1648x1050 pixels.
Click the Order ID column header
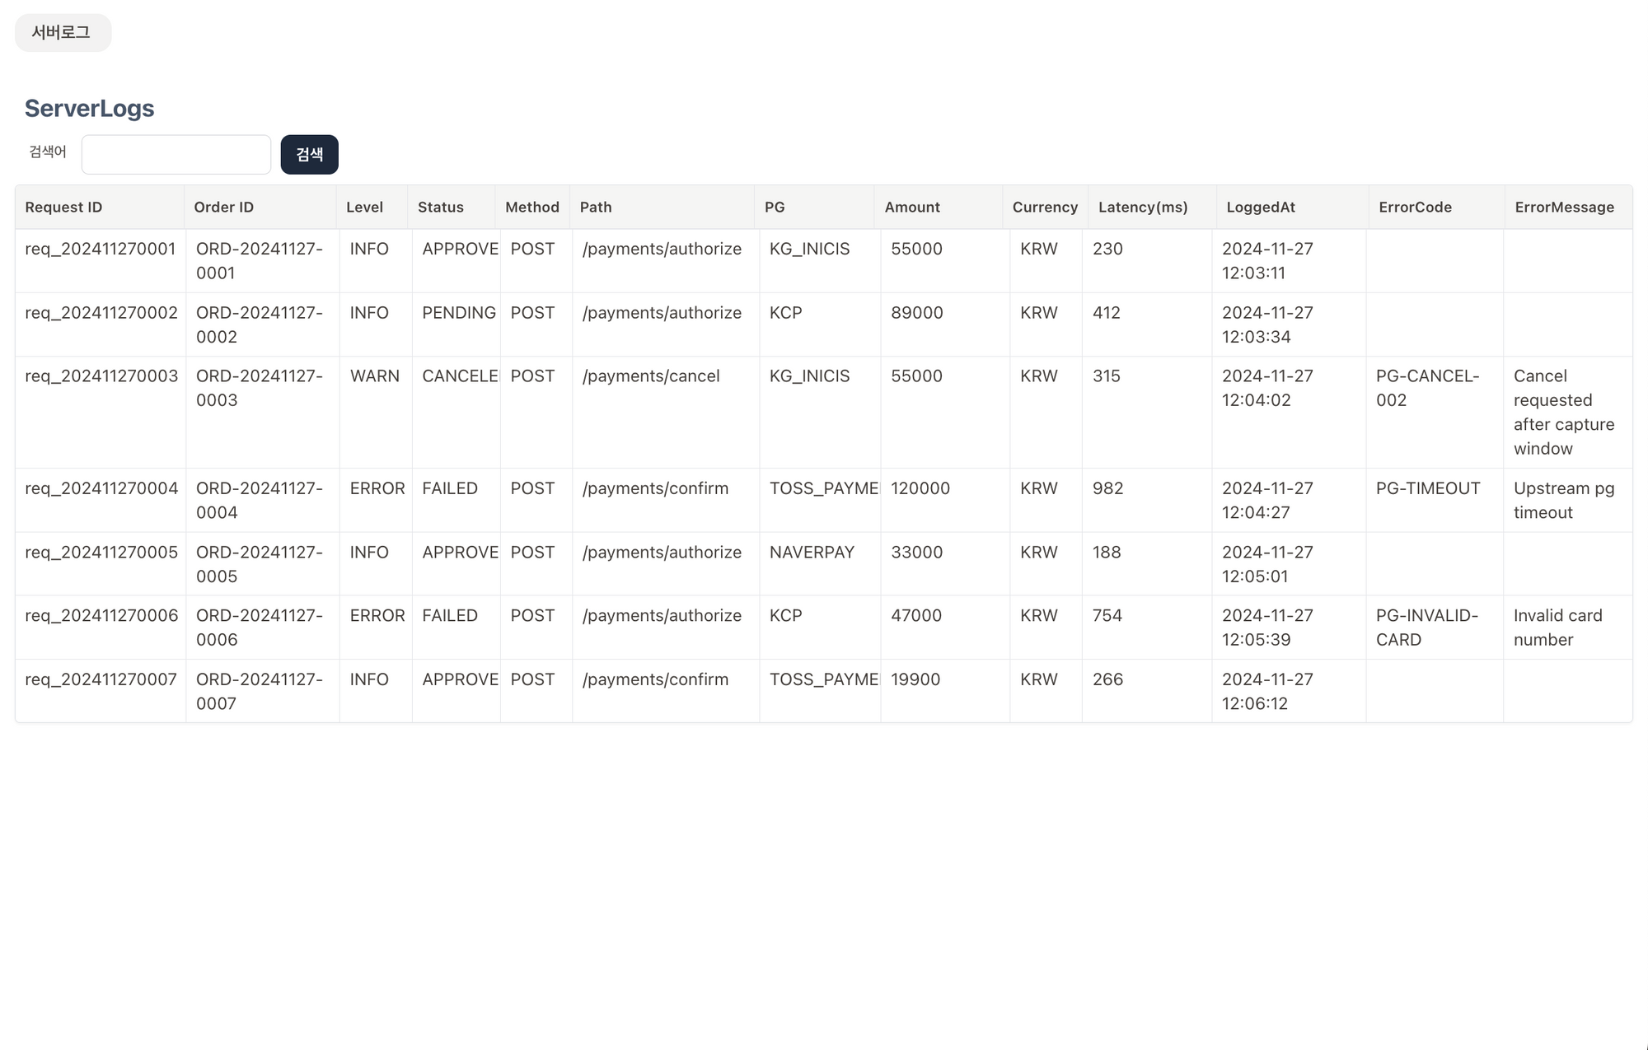click(x=223, y=208)
